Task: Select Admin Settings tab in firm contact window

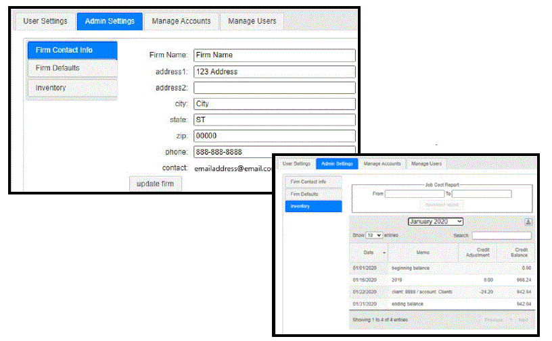Action: click(x=110, y=21)
